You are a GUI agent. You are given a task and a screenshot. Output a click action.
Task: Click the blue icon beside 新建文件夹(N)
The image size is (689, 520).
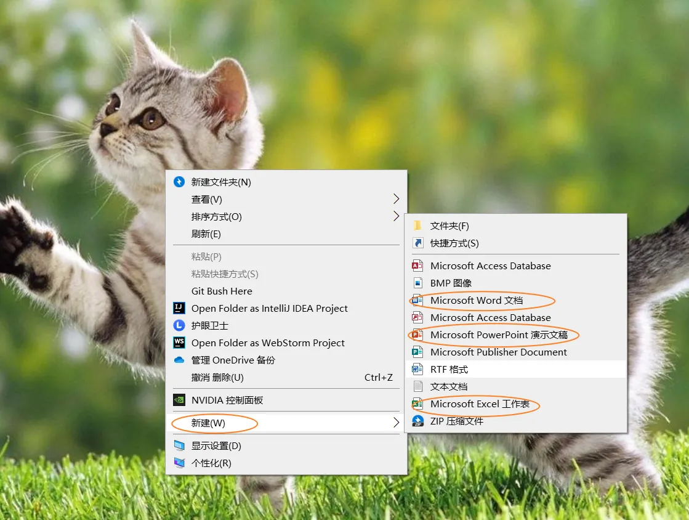179,182
